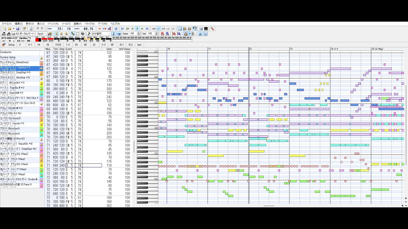Click the green Play button
408x229 pixels.
[x=137, y=29]
